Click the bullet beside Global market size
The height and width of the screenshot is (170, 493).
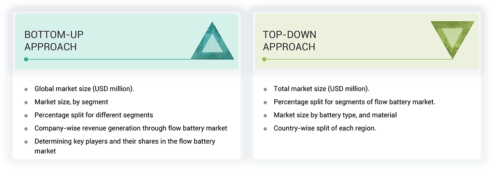[26, 89]
